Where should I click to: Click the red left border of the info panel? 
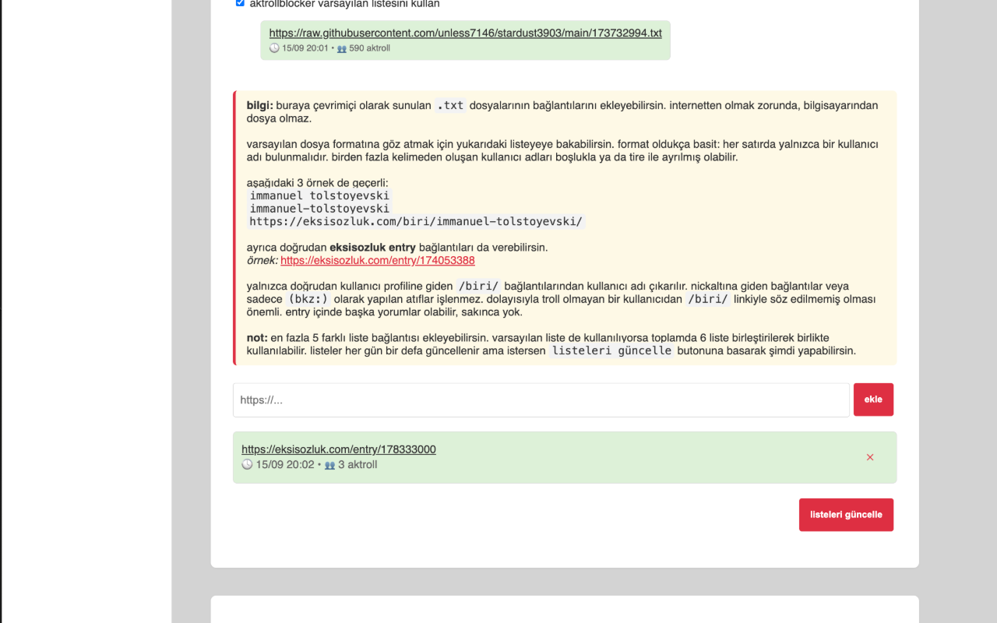point(236,226)
